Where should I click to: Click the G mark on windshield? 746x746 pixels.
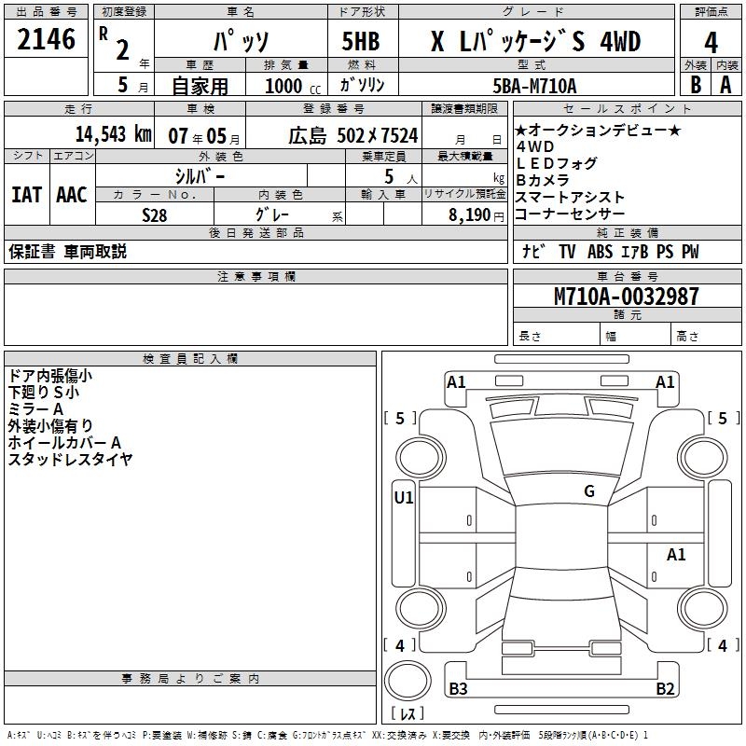click(589, 490)
